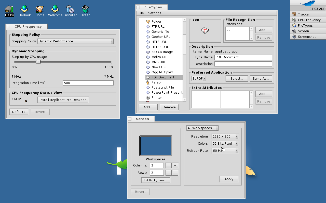Click Install Replicant into Deskbar button
The image size is (326, 203).
[63, 100]
